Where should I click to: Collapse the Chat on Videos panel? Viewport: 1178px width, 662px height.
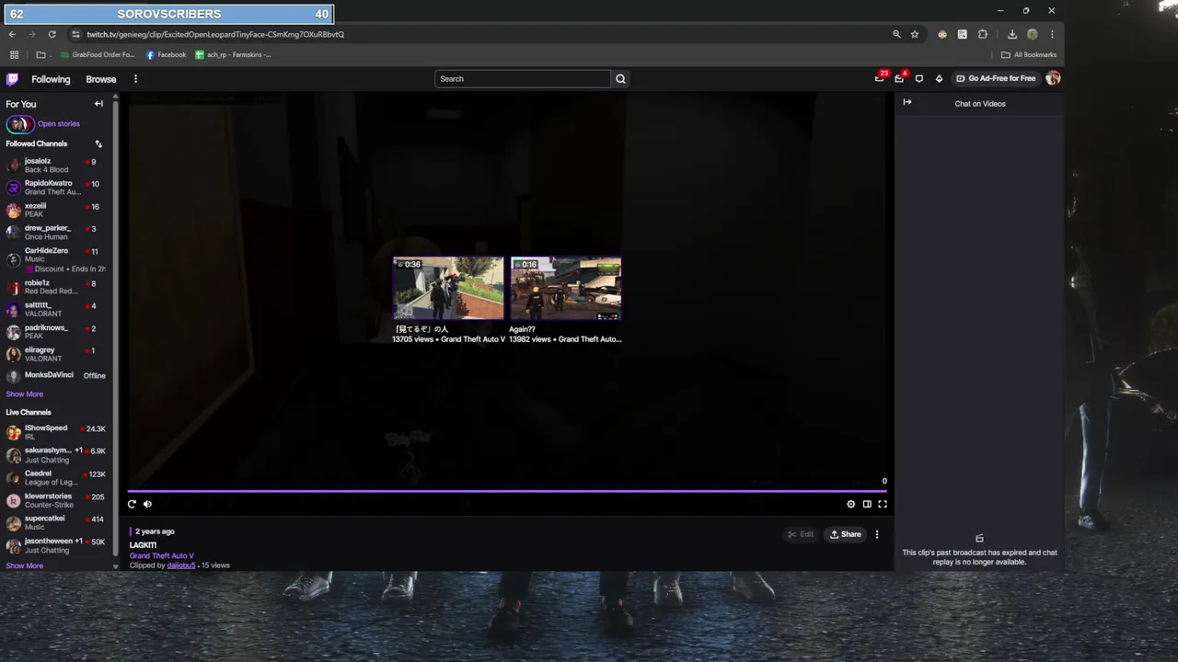907,102
